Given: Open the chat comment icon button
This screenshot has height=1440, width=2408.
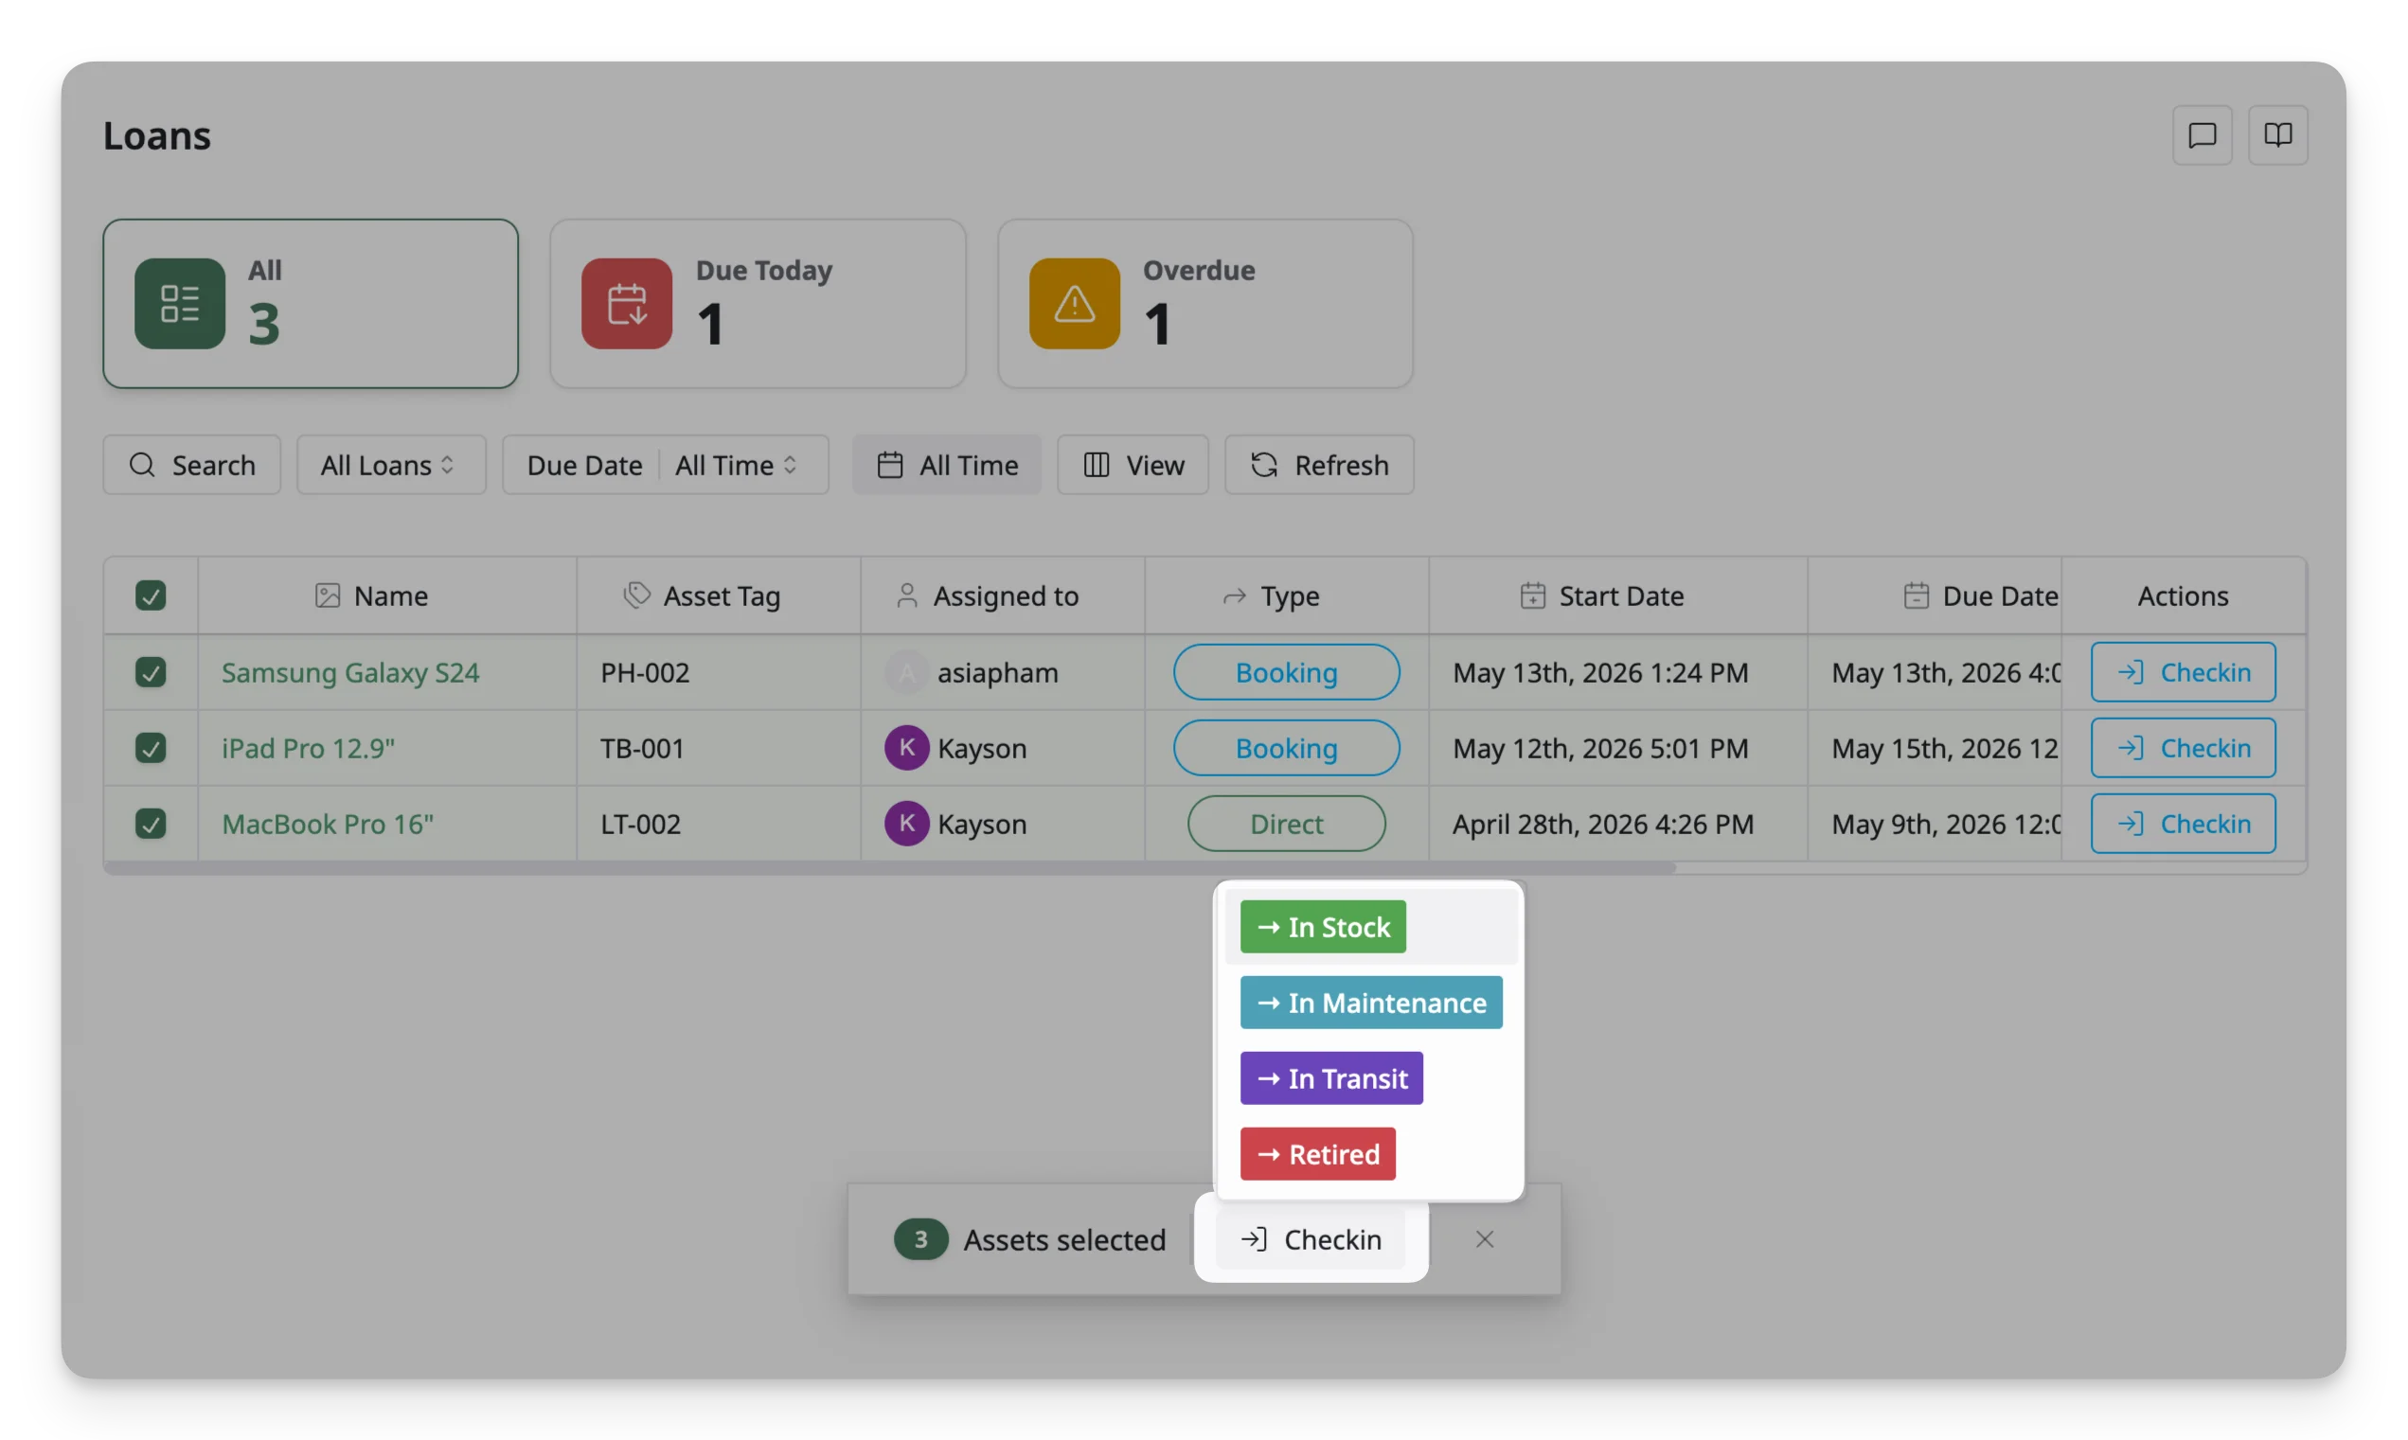Looking at the screenshot, I should [2202, 134].
